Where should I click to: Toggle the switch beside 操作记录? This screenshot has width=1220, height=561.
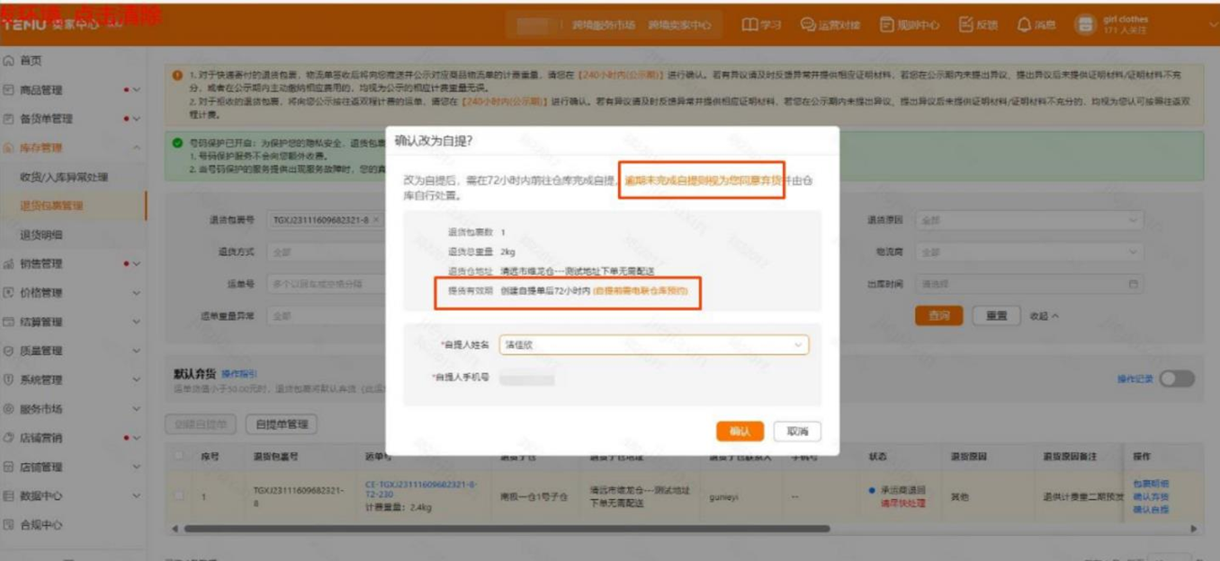pyautogui.click(x=1177, y=378)
